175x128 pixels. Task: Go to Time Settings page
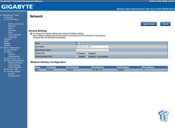pyautogui.click(x=14, y=35)
